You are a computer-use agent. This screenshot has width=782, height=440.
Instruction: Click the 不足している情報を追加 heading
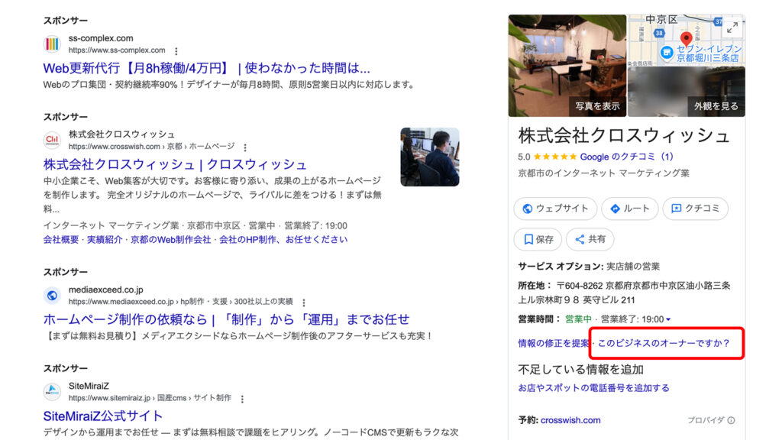tap(581, 369)
